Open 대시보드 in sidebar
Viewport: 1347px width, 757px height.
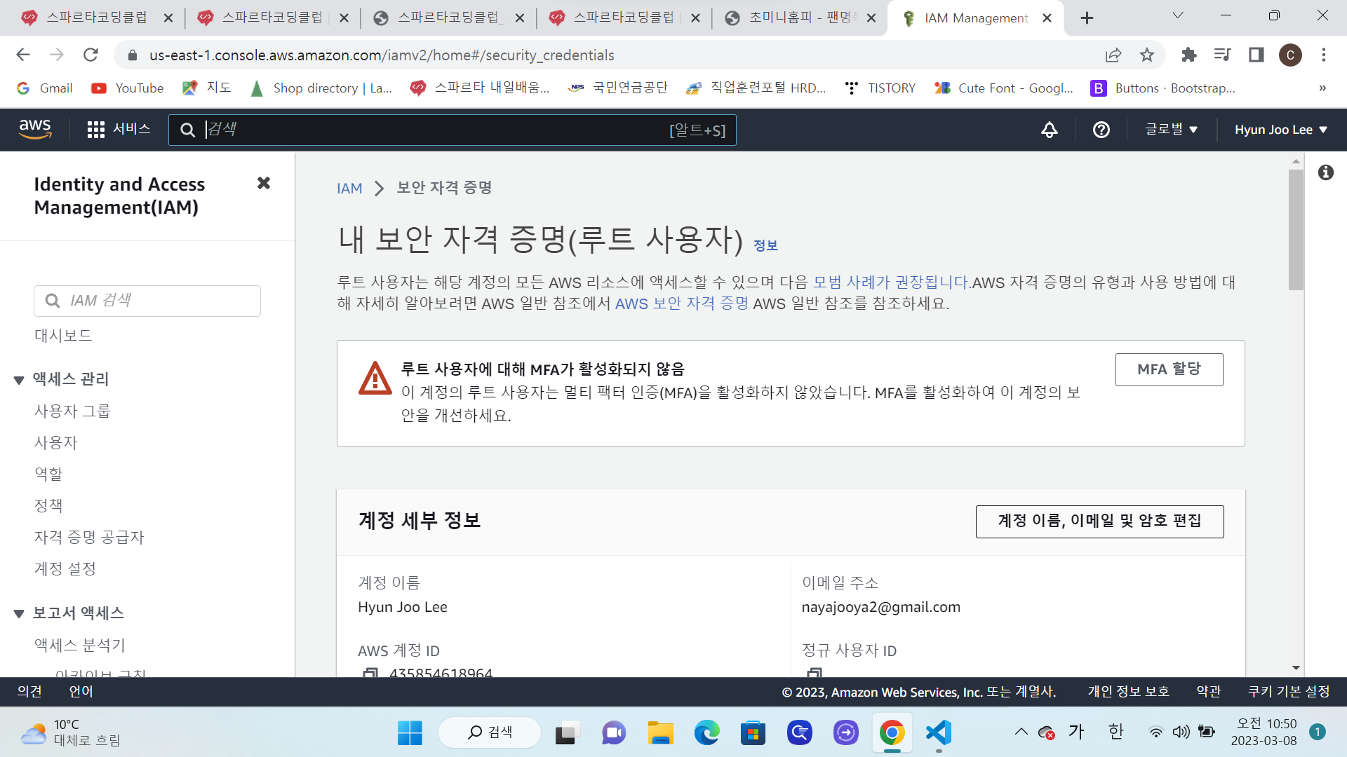click(x=63, y=336)
